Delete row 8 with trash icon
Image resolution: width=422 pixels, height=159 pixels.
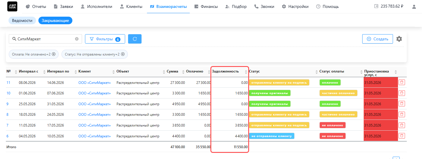(401, 114)
